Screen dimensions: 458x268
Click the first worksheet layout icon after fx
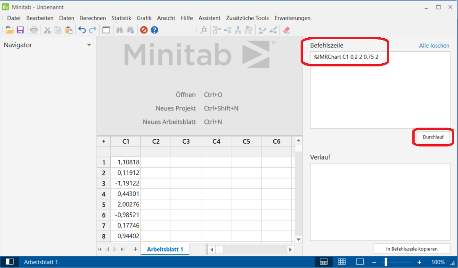tap(217, 30)
